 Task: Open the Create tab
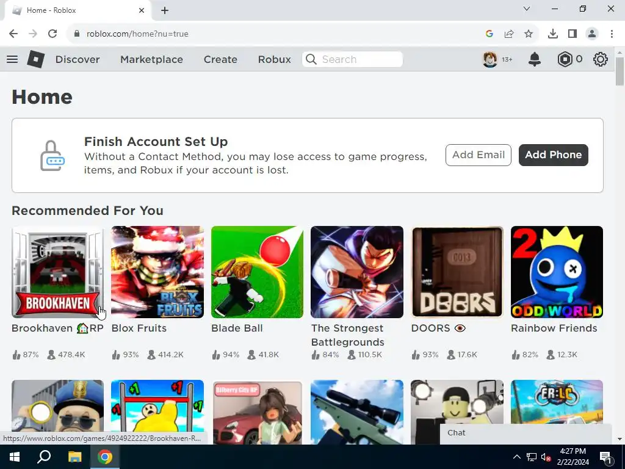tap(220, 59)
